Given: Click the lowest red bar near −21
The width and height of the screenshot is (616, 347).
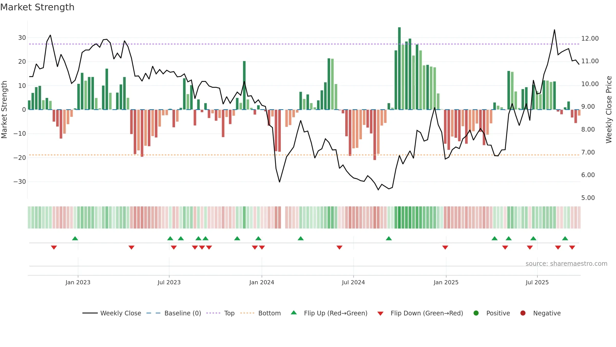Looking at the screenshot, I should coord(375,135).
